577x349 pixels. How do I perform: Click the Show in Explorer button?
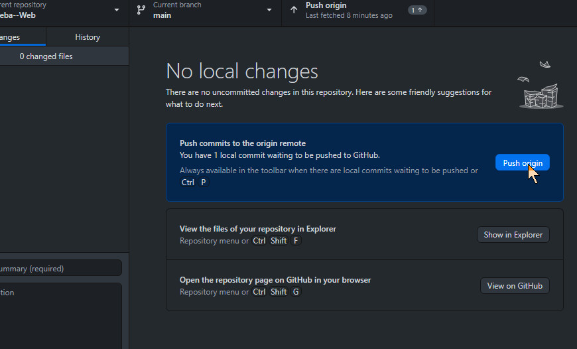click(x=513, y=234)
